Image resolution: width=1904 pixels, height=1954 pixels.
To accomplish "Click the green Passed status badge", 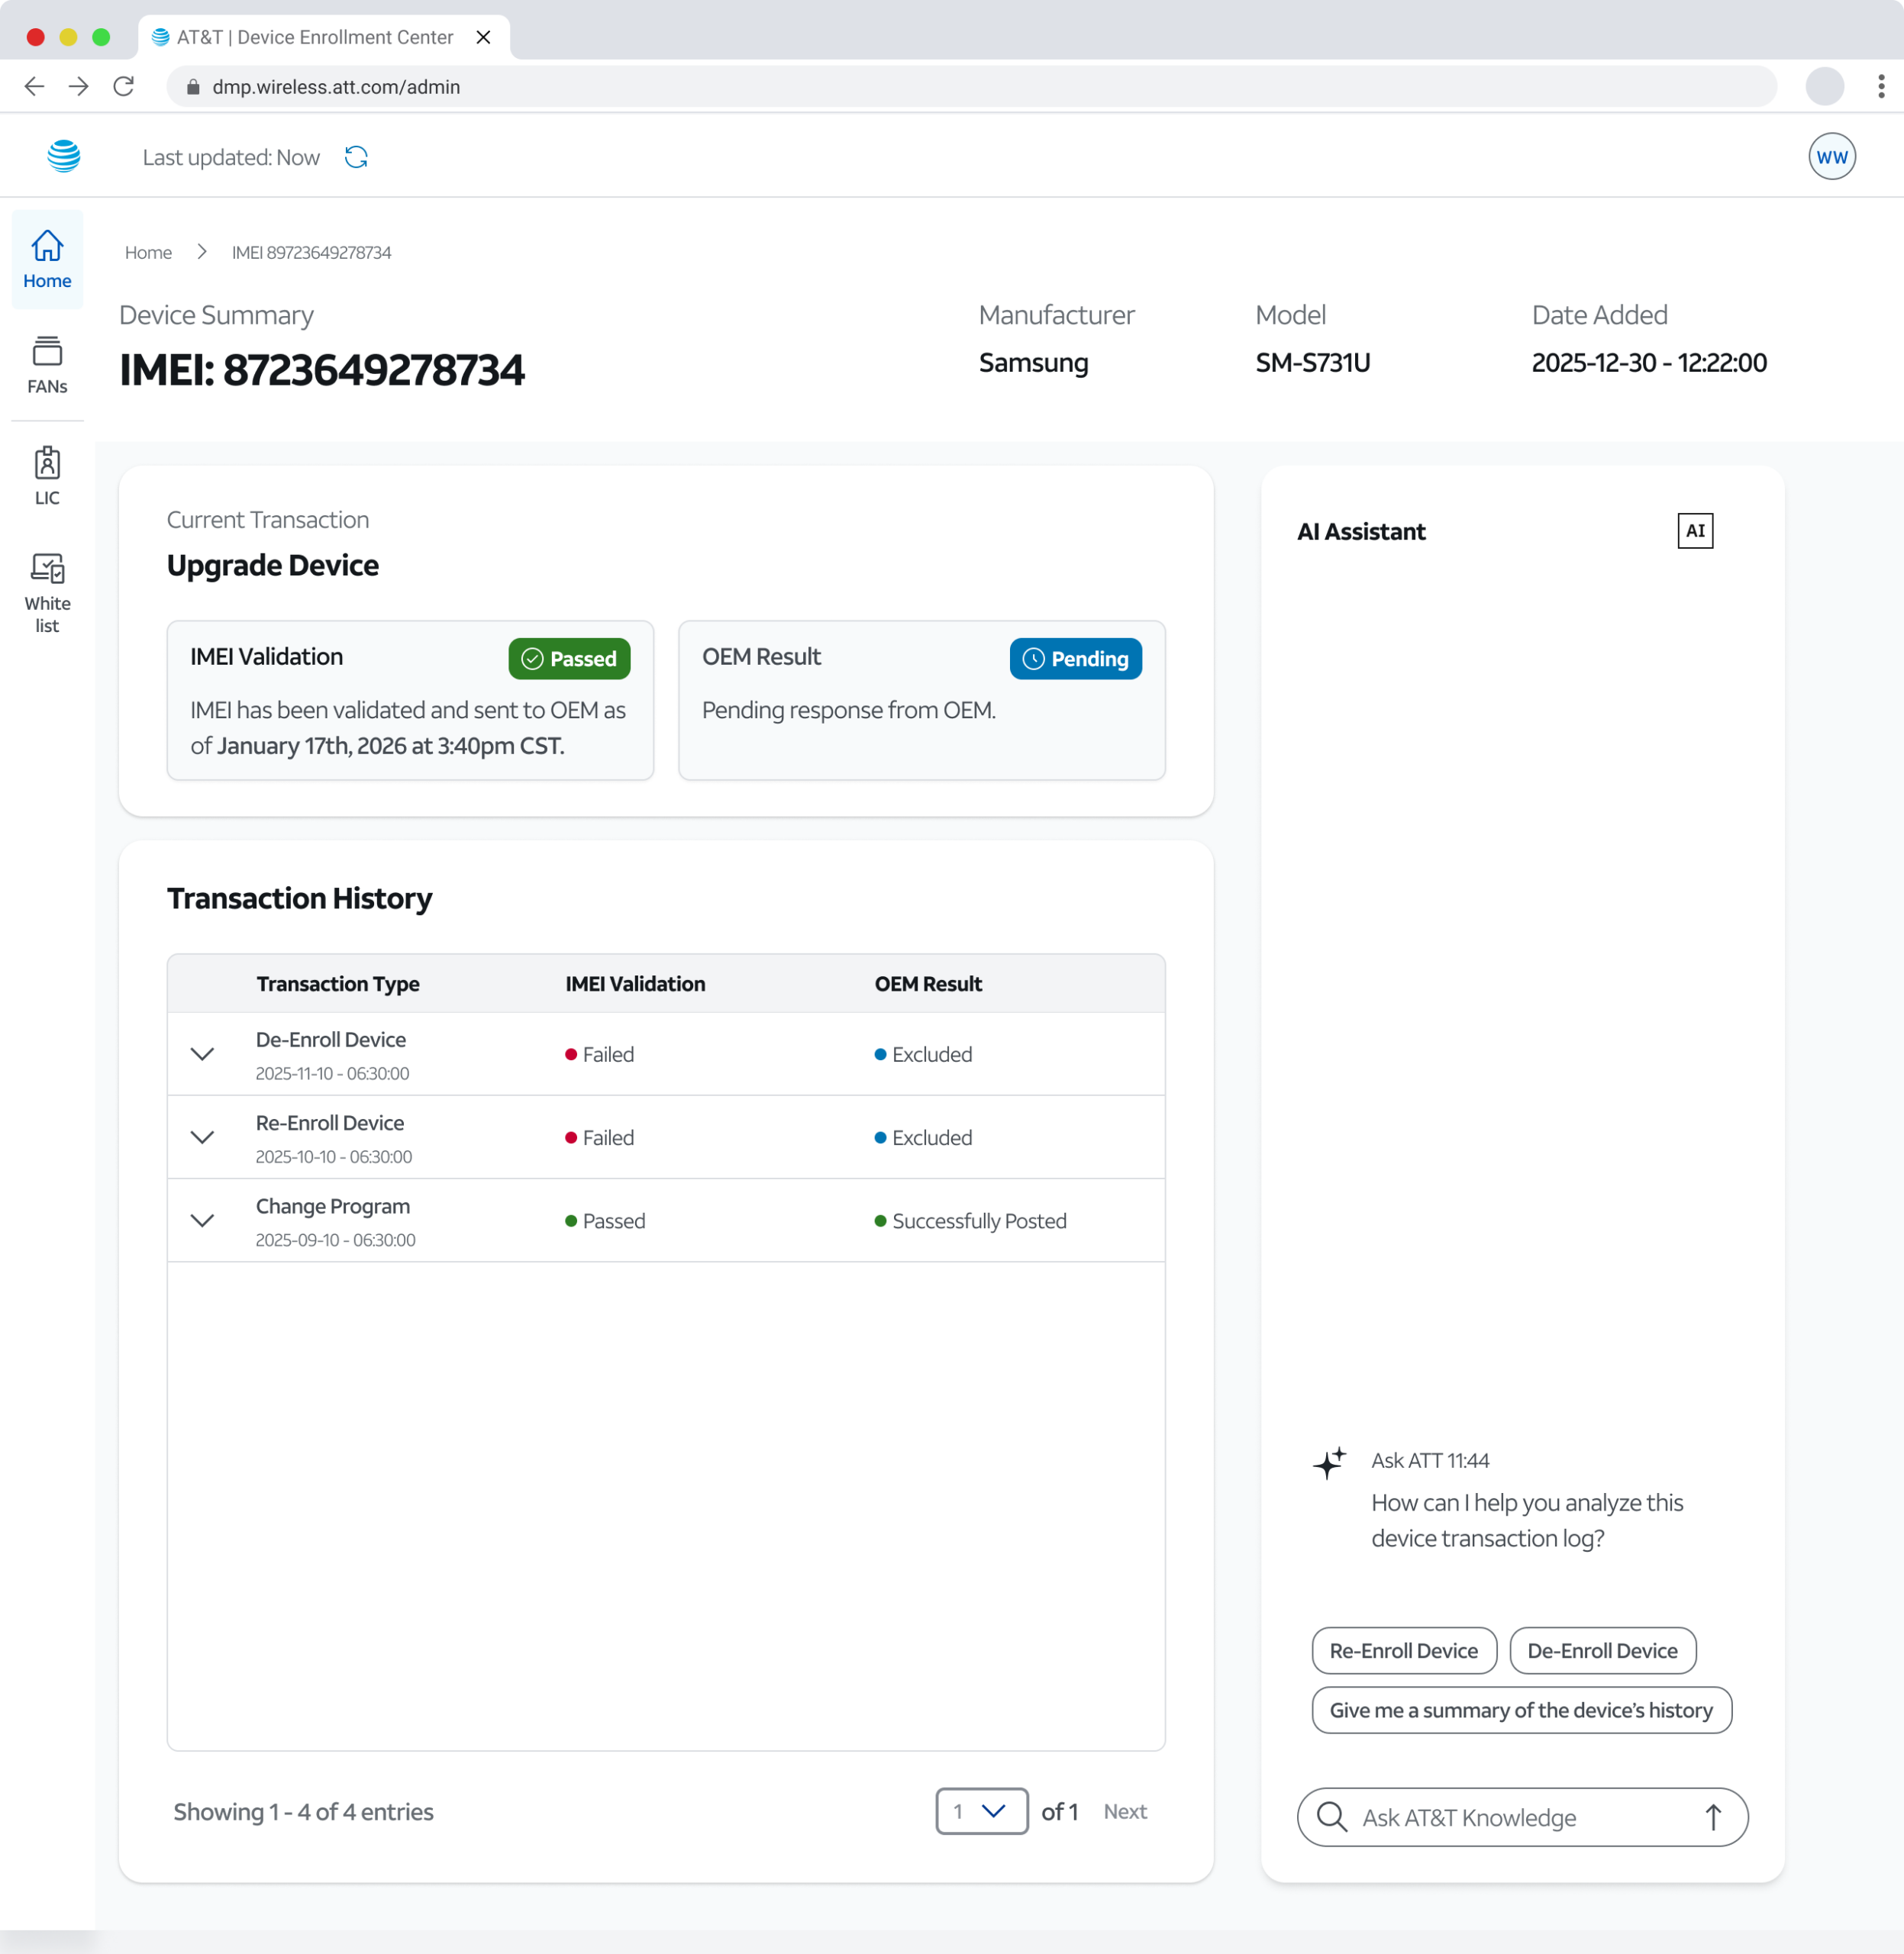I will (569, 658).
